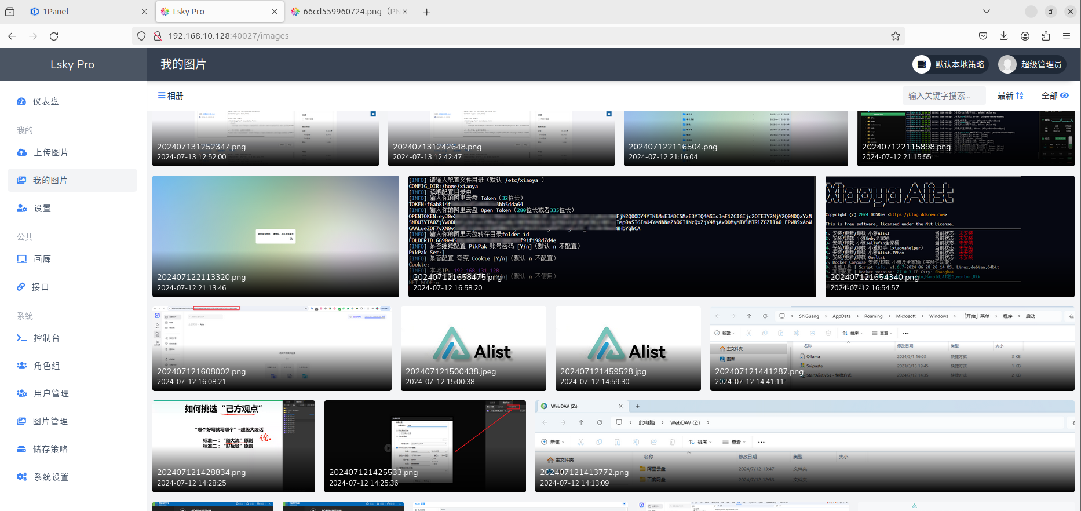Select image 202407121441287.png

[892, 349]
